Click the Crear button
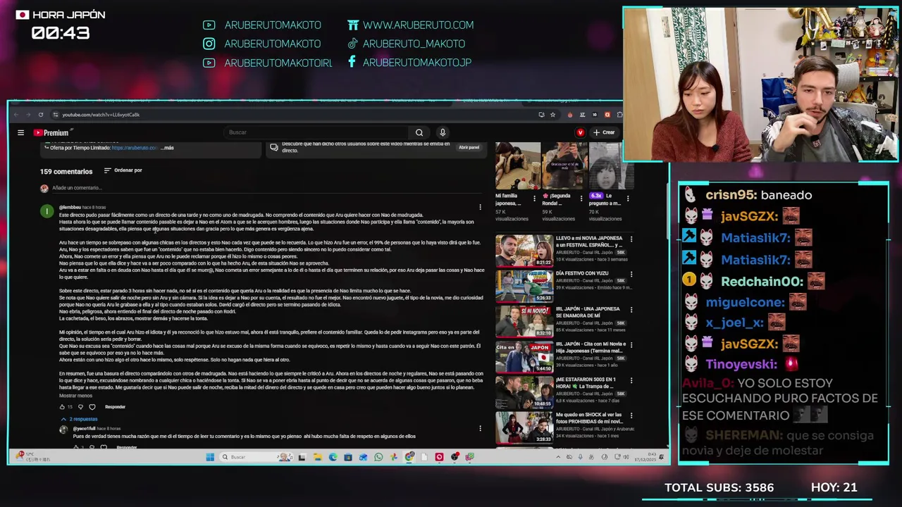This screenshot has width=902, height=507. click(604, 132)
